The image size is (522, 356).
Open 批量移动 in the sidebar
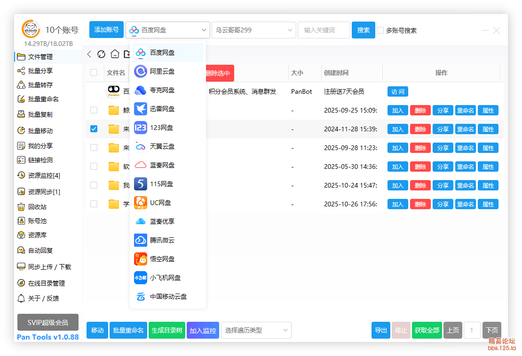[x=48, y=131]
